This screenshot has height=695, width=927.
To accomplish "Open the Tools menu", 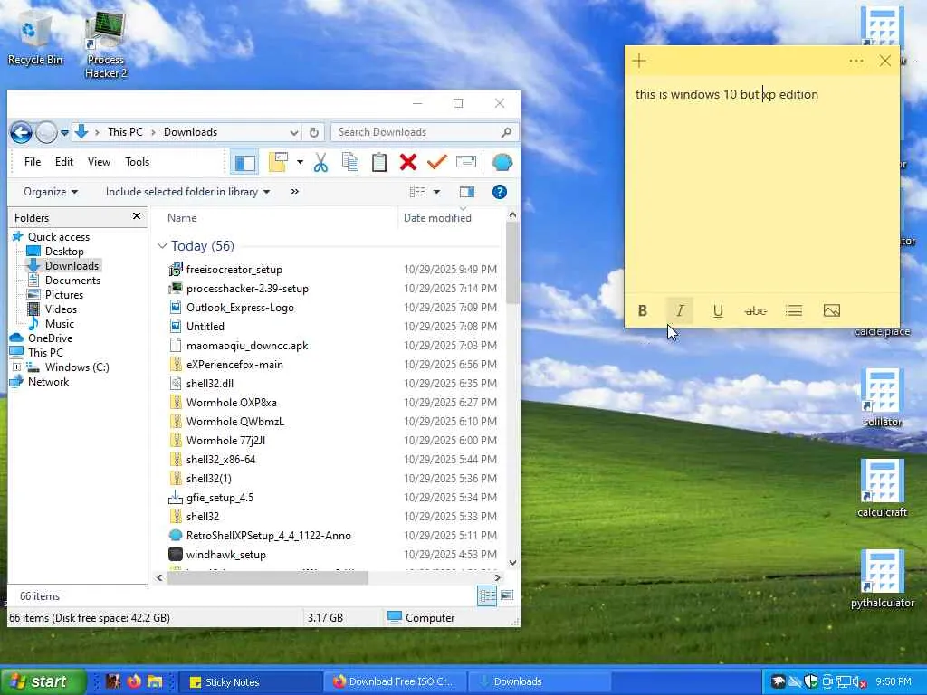I will click(x=138, y=162).
